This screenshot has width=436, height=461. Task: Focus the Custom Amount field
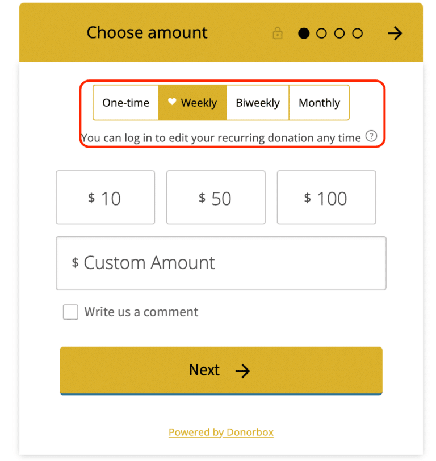click(x=221, y=263)
